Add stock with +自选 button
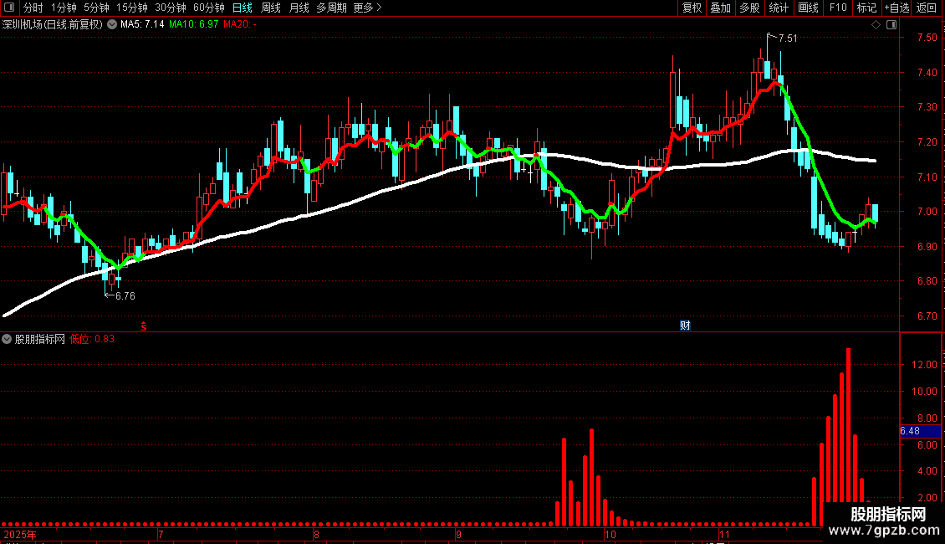This screenshot has width=945, height=544. click(896, 8)
